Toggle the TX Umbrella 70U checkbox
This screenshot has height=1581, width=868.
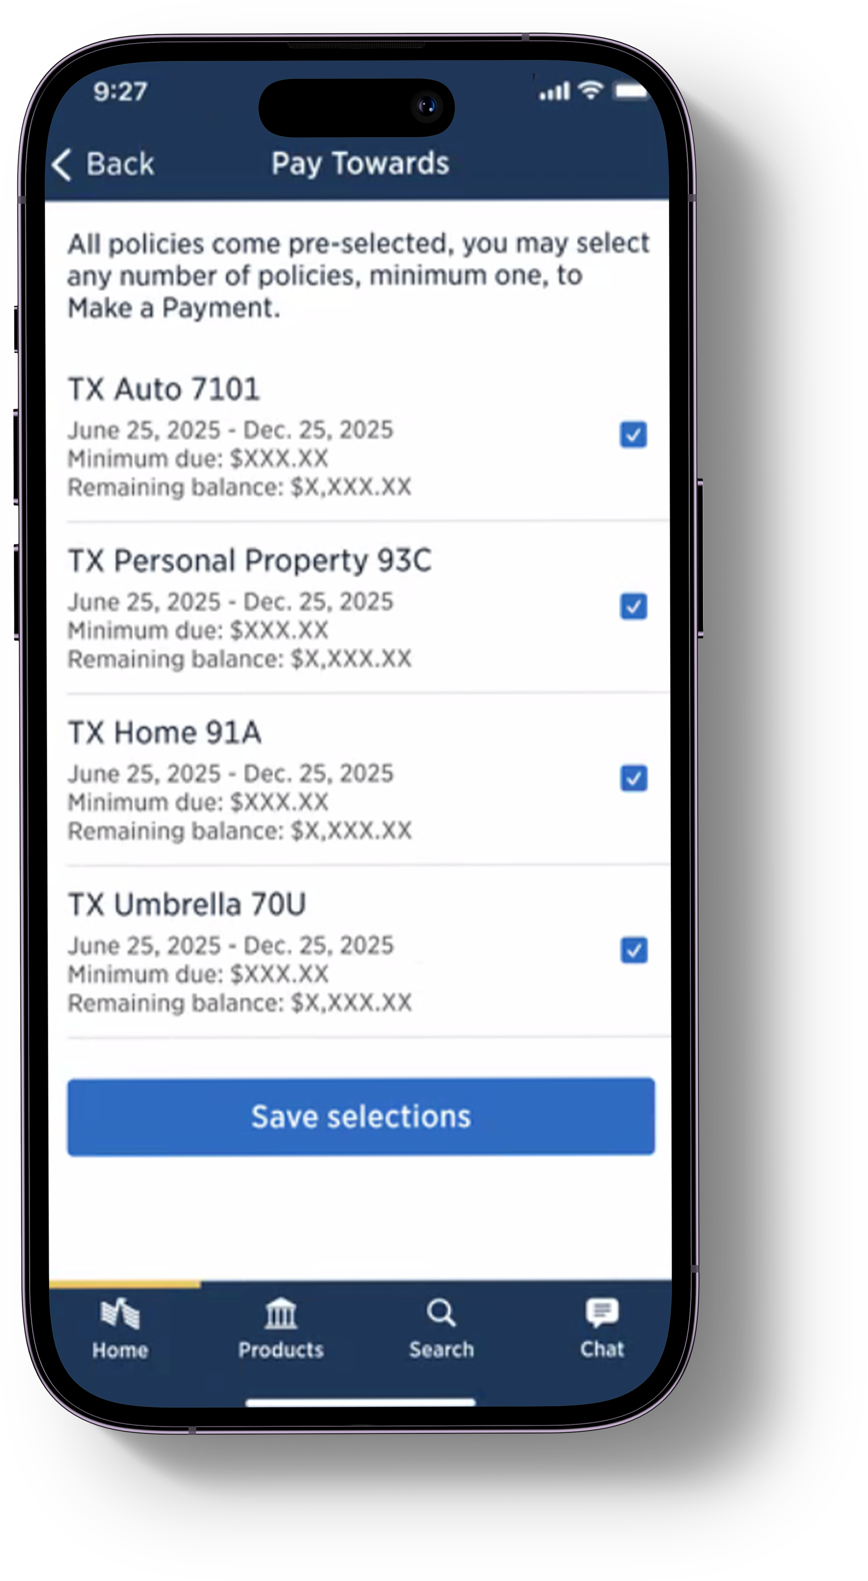(x=633, y=950)
